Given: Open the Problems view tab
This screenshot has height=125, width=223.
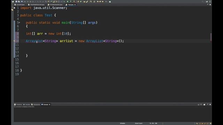Looking at the screenshot, I should [18, 105].
